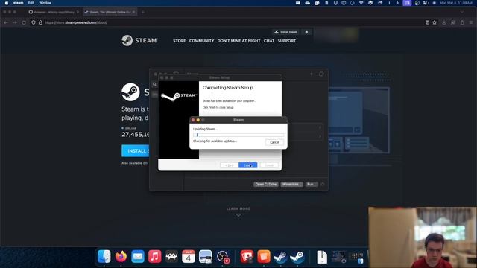Open a new browser tab
This screenshot has width=477, height=268.
143,12
